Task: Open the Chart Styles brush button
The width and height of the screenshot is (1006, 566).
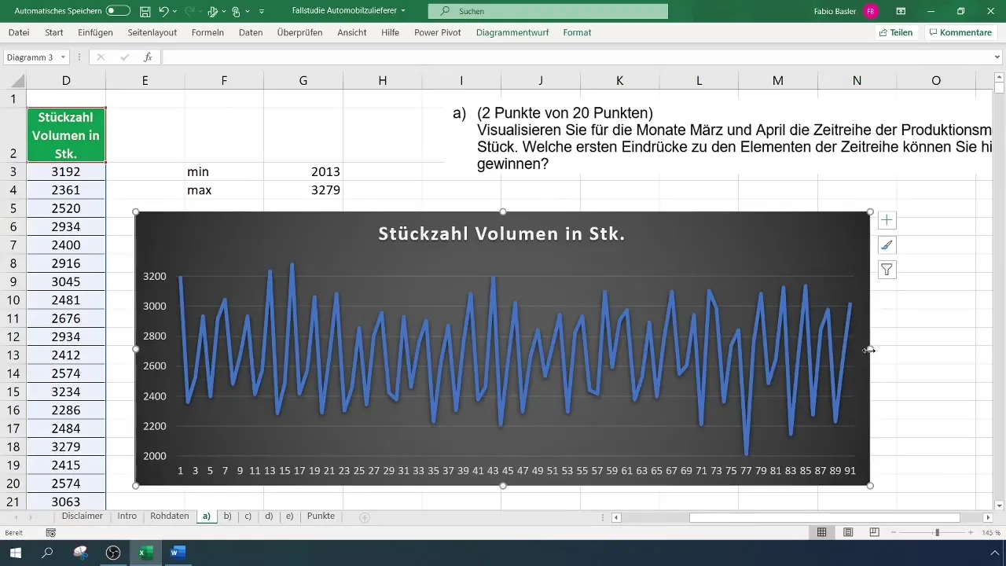Action: click(887, 245)
